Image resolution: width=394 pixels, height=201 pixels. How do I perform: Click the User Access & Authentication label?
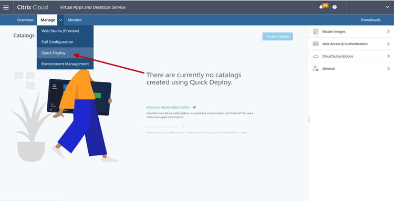coord(345,44)
